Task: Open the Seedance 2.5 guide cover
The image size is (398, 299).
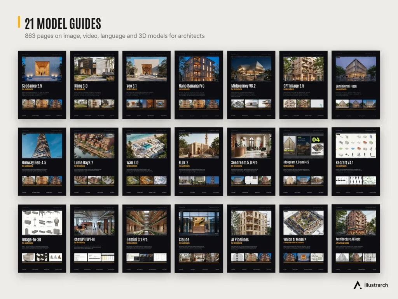Action: (x=42, y=85)
